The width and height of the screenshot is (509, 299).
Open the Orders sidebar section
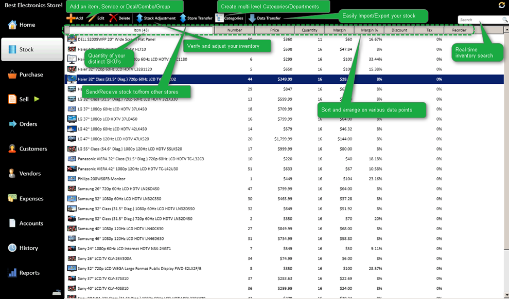pyautogui.click(x=28, y=124)
